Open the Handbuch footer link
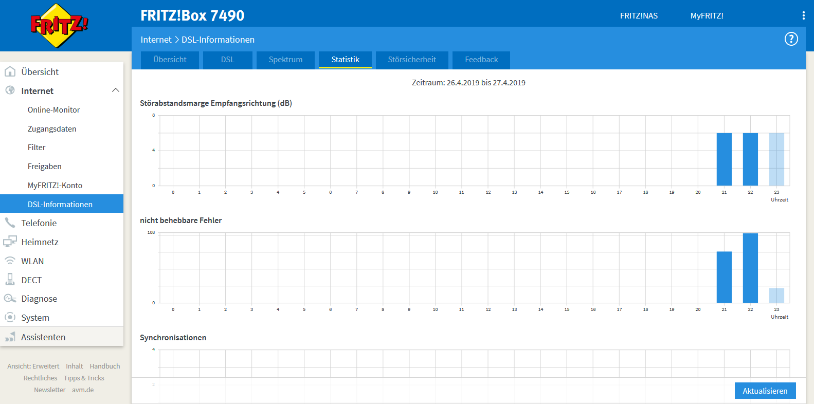814x404 pixels. (x=105, y=366)
